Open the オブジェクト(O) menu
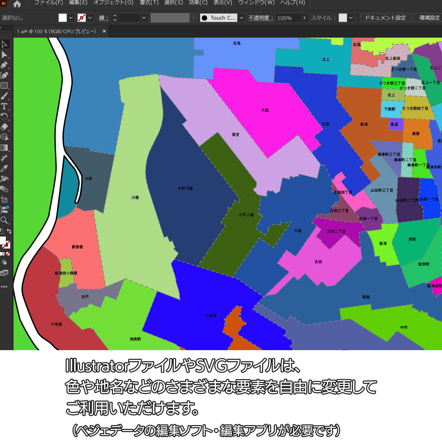The height and width of the screenshot is (442, 442). [x=113, y=3]
